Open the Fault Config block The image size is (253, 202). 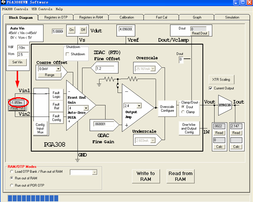click(x=56, y=118)
